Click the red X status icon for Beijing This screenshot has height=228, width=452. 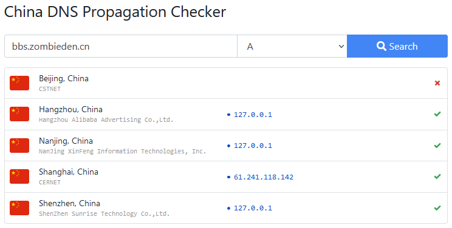coord(437,83)
